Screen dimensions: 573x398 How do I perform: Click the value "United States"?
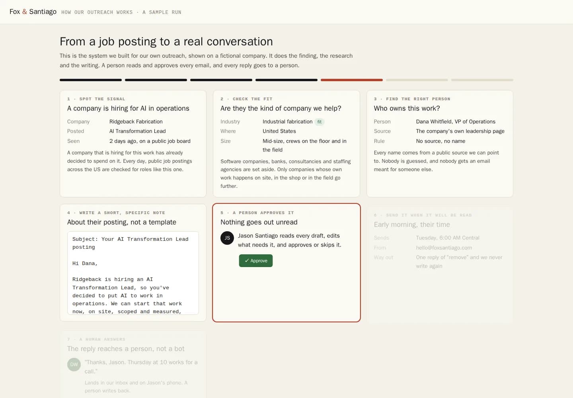coord(279,131)
